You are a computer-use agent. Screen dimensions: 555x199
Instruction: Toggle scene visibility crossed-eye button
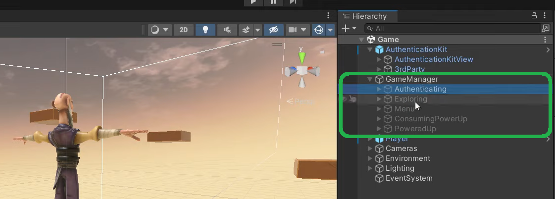pos(274,30)
